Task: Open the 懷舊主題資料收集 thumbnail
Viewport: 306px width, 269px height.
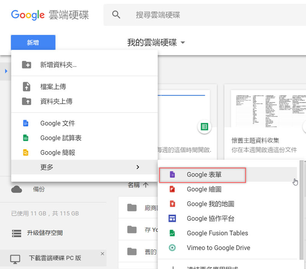Action: (x=269, y=109)
